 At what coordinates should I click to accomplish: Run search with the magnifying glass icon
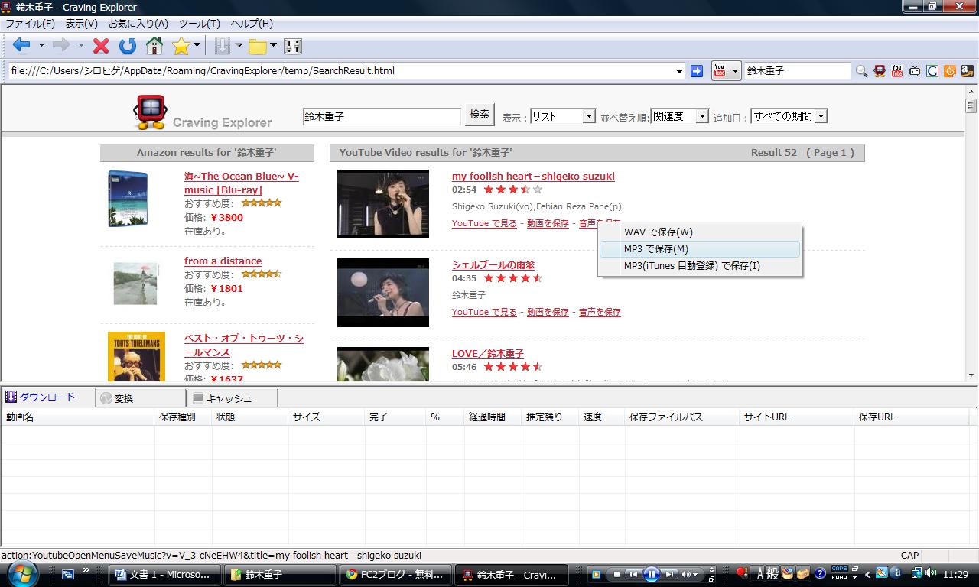point(862,71)
